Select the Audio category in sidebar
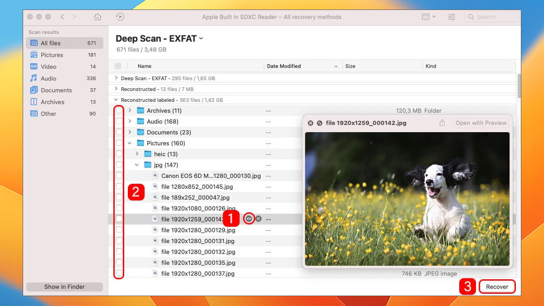544x306 pixels. (x=64, y=78)
